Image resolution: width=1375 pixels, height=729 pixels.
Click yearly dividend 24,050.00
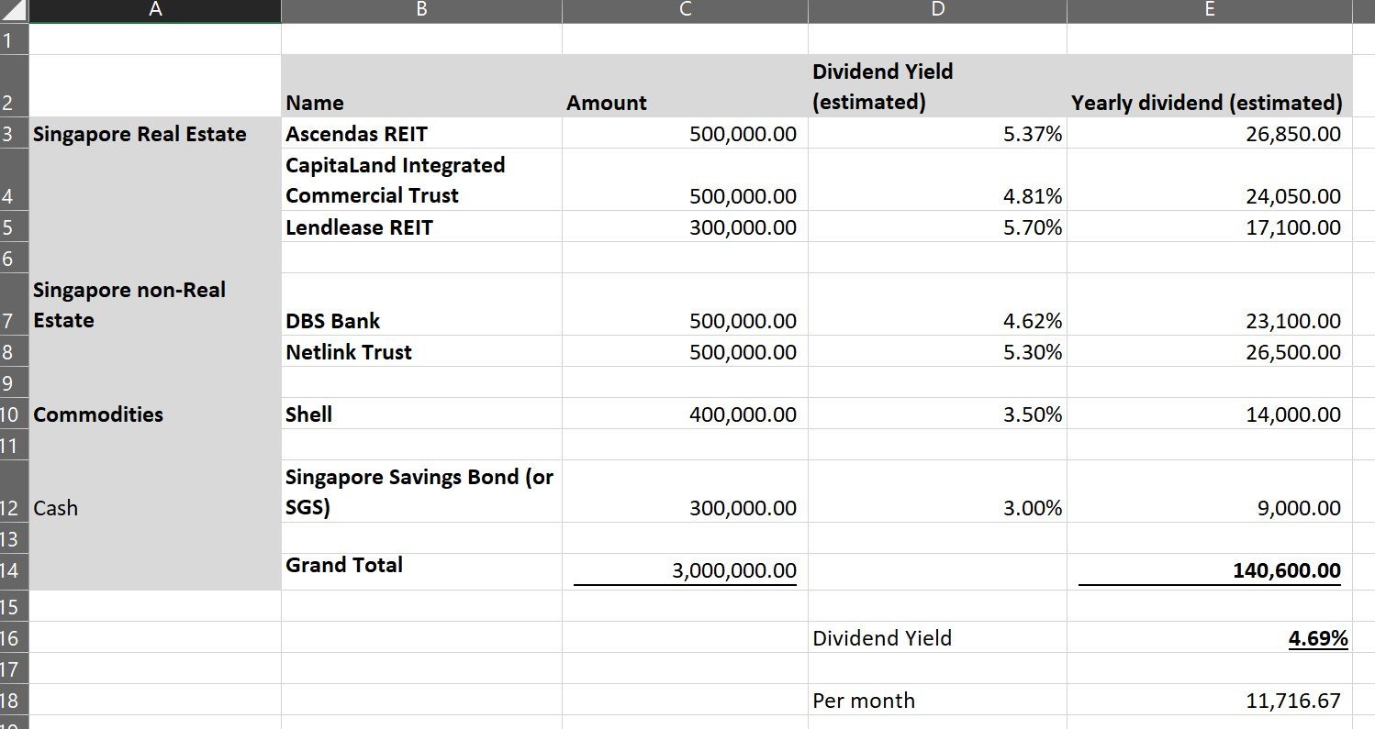click(1209, 180)
